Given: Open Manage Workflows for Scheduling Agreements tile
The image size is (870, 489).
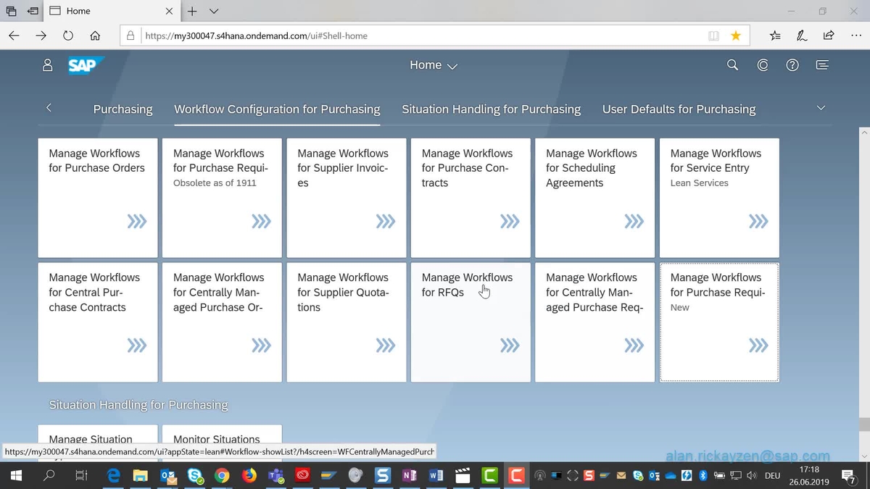Looking at the screenshot, I should tap(594, 198).
